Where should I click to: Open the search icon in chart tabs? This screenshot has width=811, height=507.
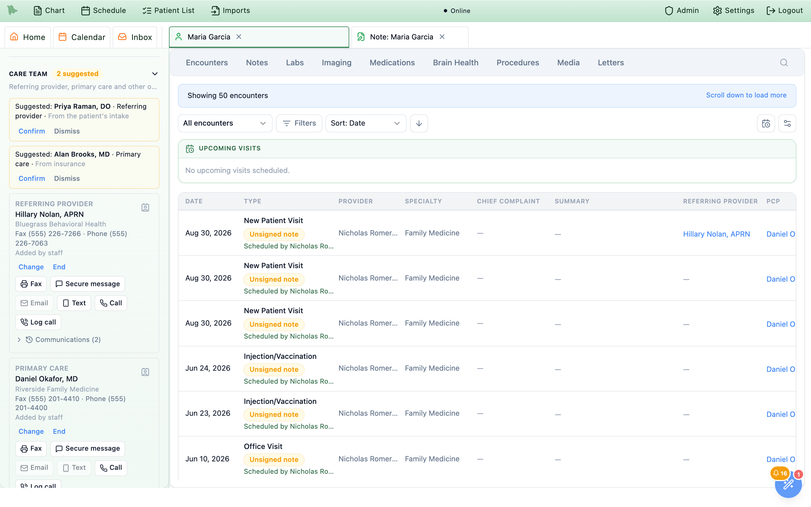point(783,63)
